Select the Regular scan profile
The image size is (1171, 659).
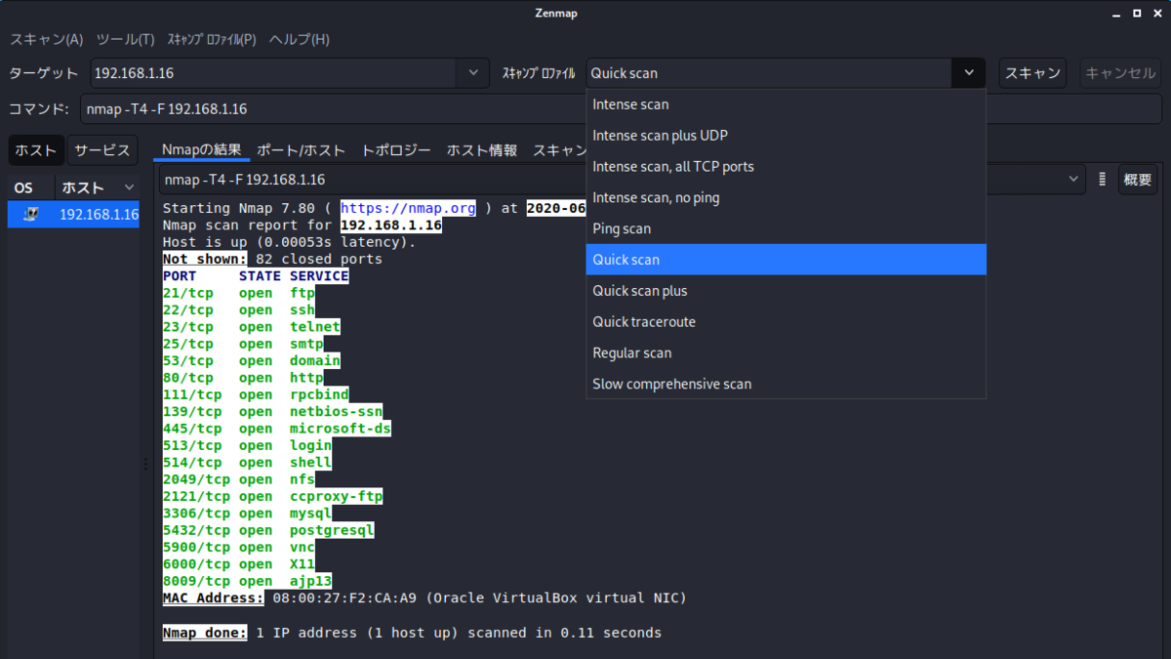[x=786, y=353]
